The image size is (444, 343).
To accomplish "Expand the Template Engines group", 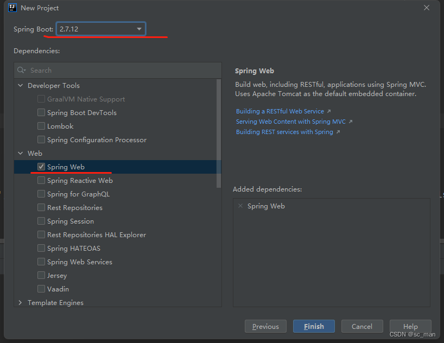I will (x=21, y=302).
